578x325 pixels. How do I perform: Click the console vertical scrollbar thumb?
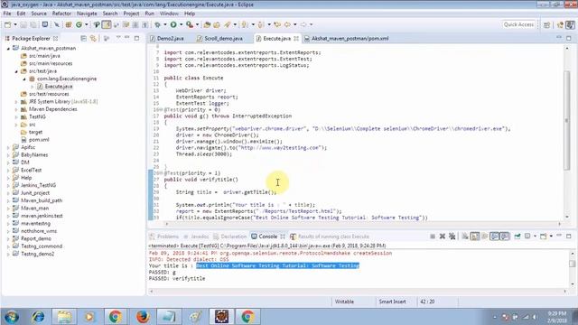tap(572, 264)
